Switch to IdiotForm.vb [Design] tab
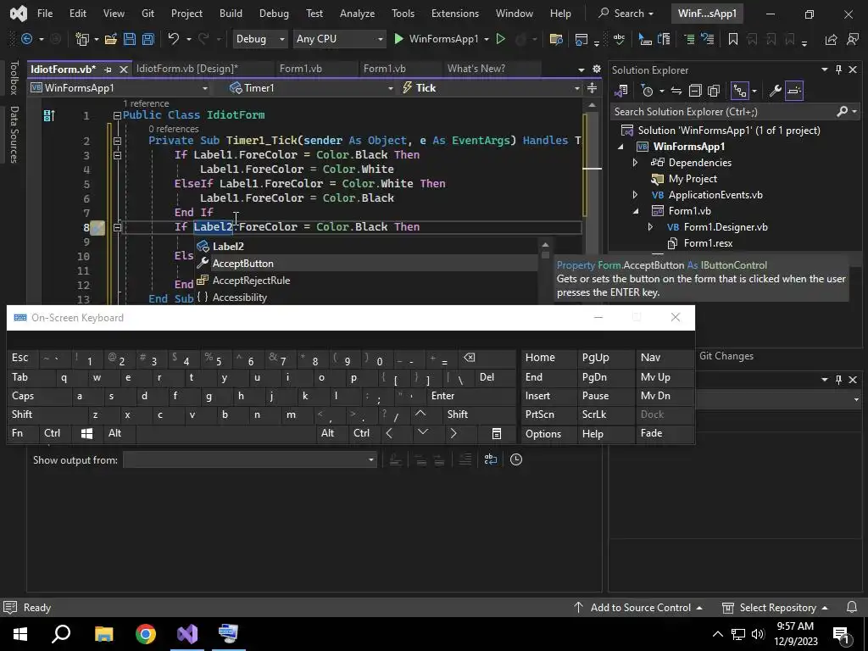The width and height of the screenshot is (868, 651). point(187,69)
